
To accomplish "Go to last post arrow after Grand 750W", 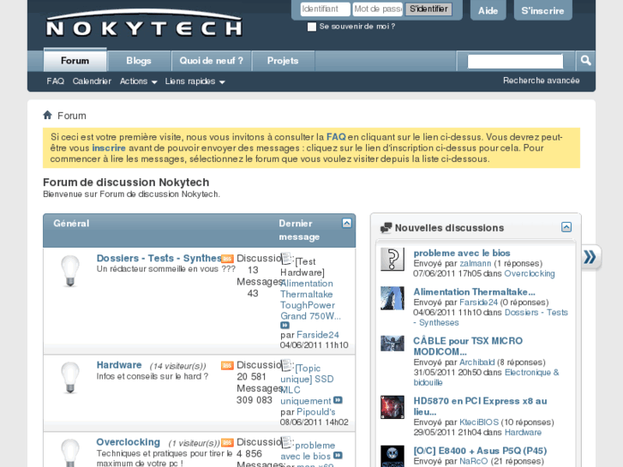I will coord(285,325).
